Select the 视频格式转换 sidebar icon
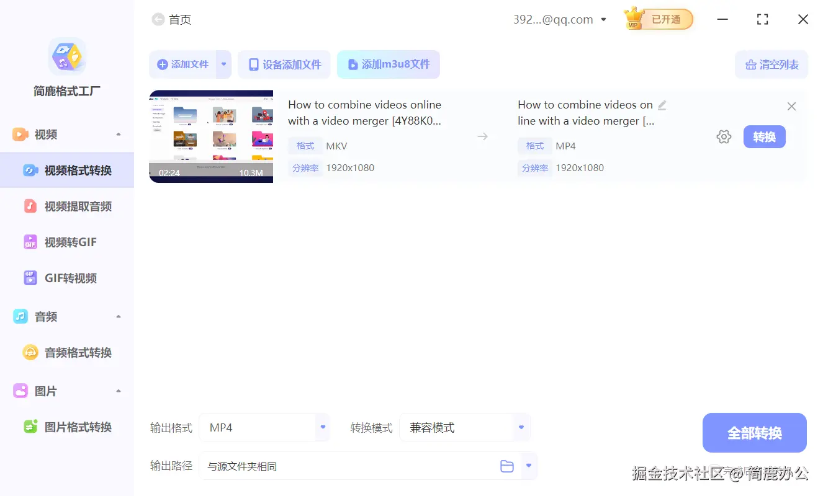 click(x=30, y=169)
